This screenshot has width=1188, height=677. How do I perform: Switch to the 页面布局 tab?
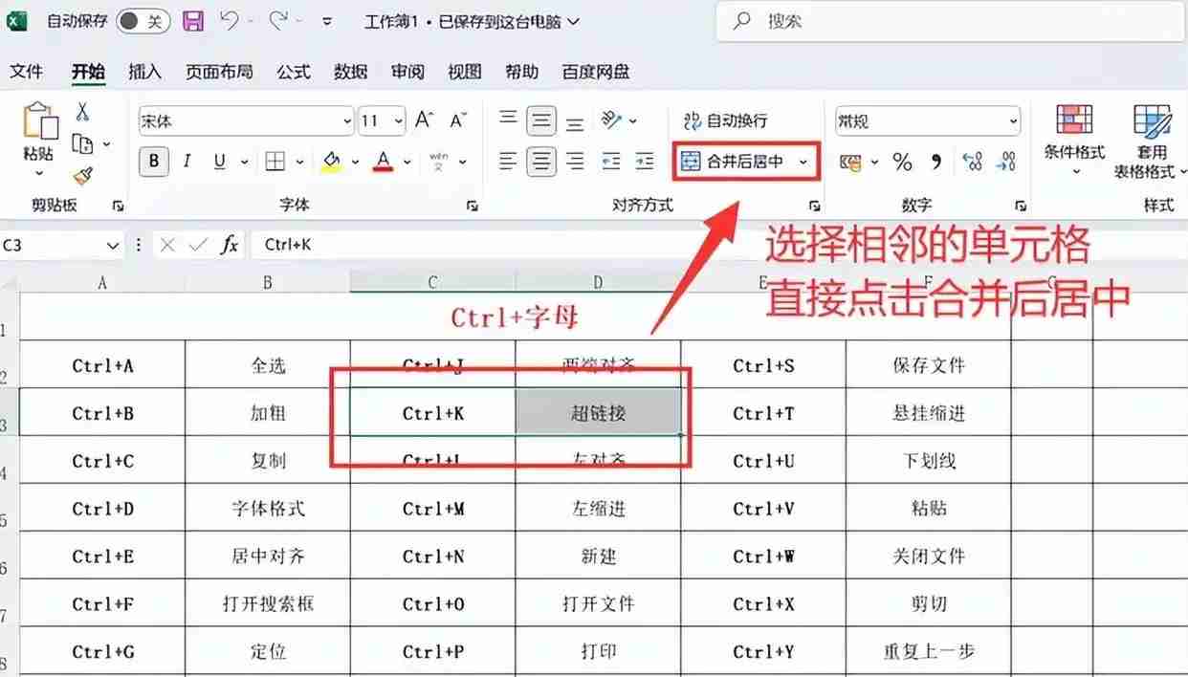click(219, 72)
